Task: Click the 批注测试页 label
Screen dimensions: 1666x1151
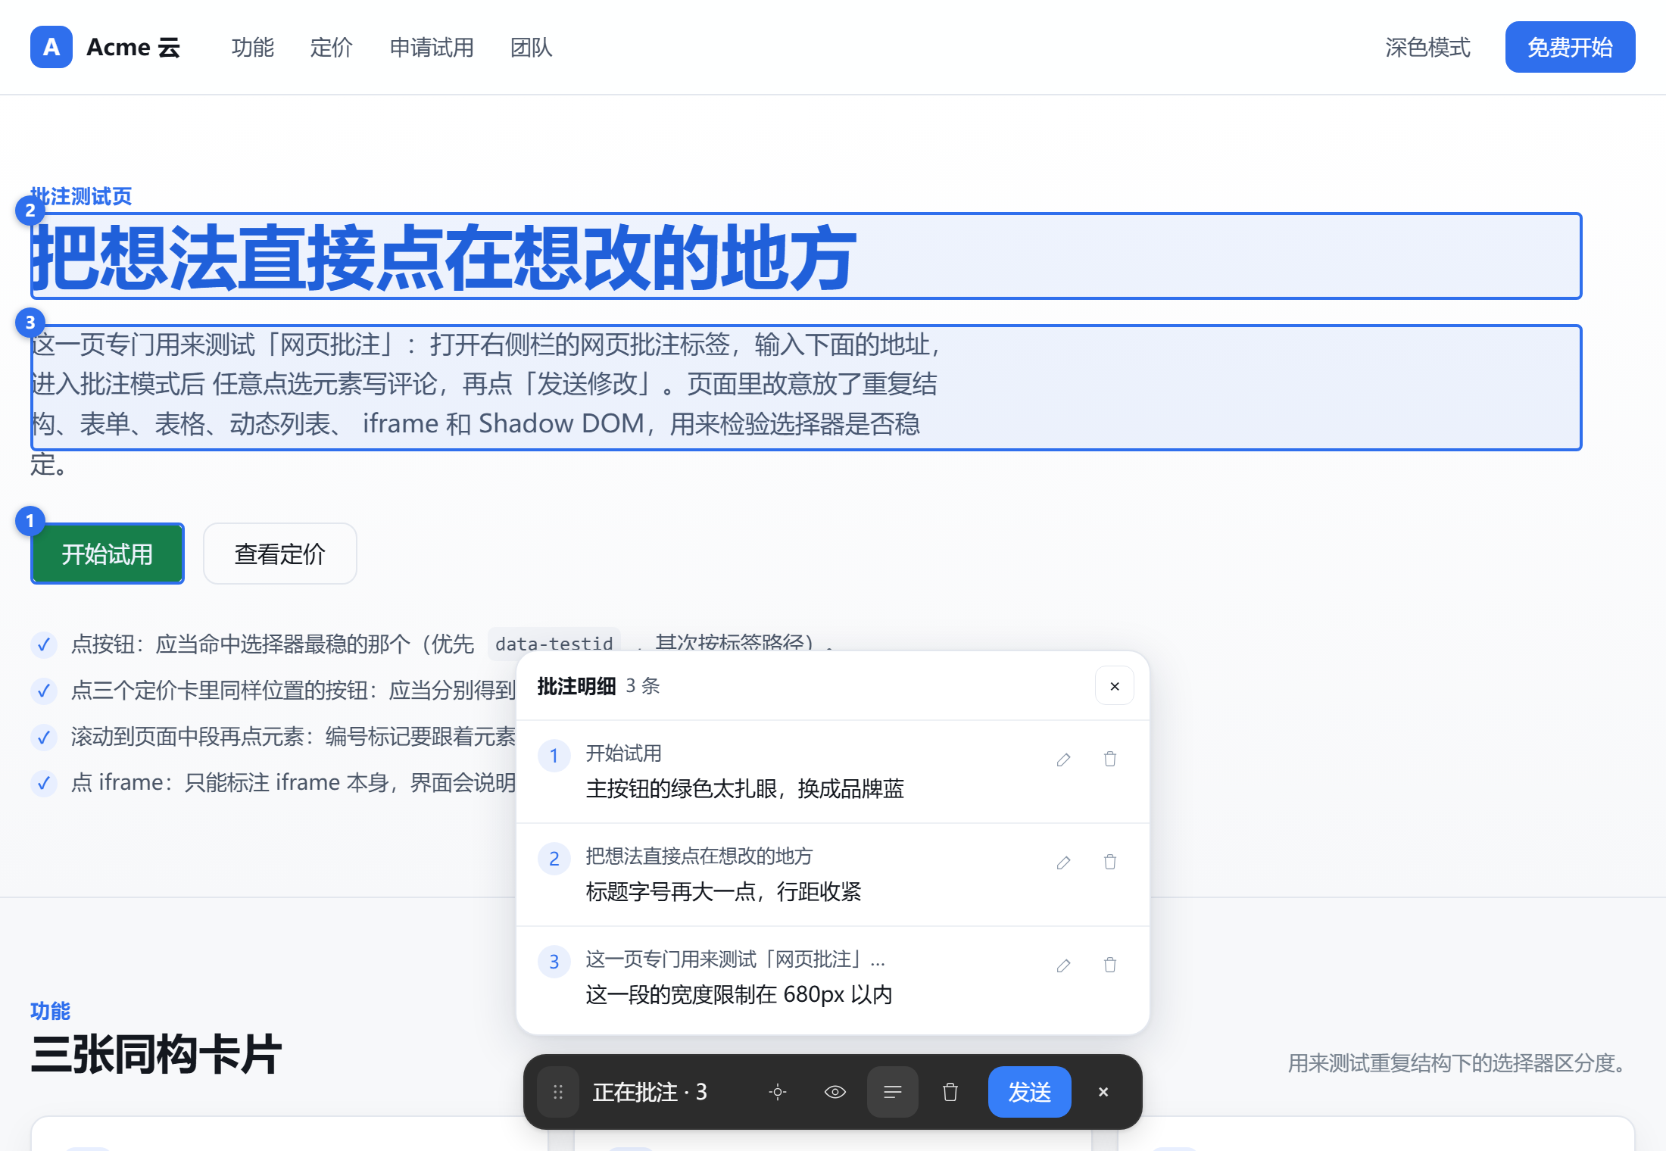Action: 81,196
